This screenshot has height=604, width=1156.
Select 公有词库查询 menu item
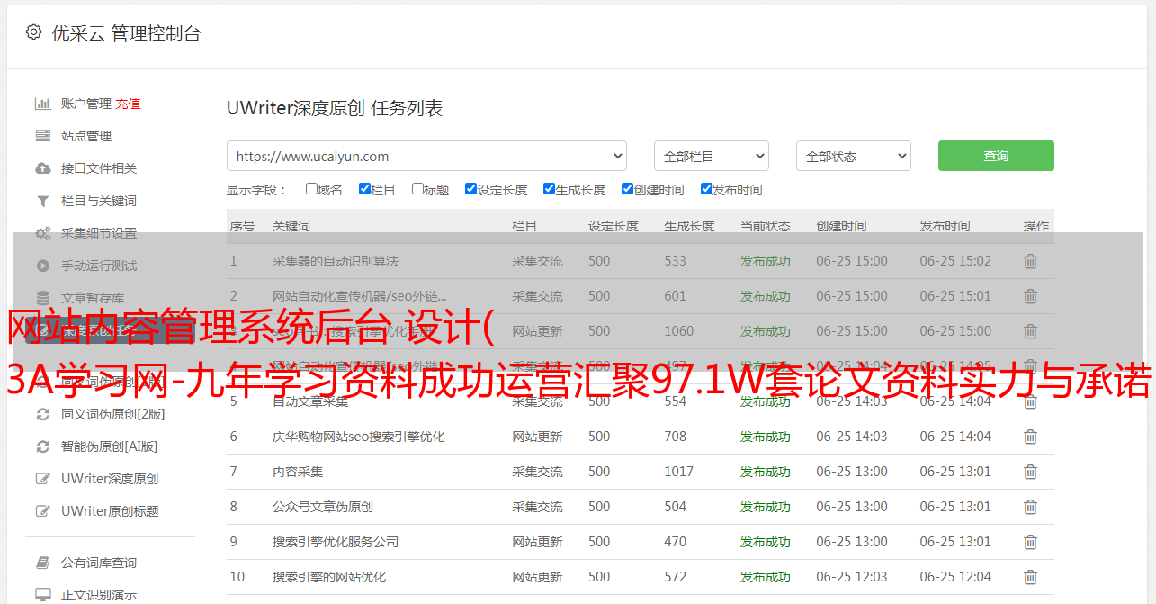[x=99, y=563]
